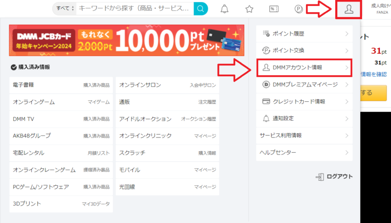Viewport: 391px width, 223px height.
Task: Open DMM JCBカード campaign banner
Action: pyautogui.click(x=127, y=40)
